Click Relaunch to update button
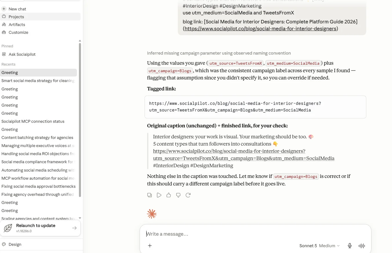 [x=40, y=228]
